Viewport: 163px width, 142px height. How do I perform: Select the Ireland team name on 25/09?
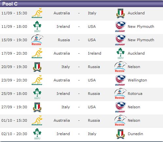(x=63, y=94)
